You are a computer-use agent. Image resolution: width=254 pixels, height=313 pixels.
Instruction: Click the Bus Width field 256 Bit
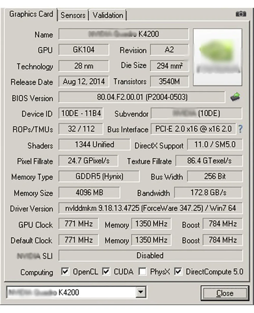pos(215,176)
